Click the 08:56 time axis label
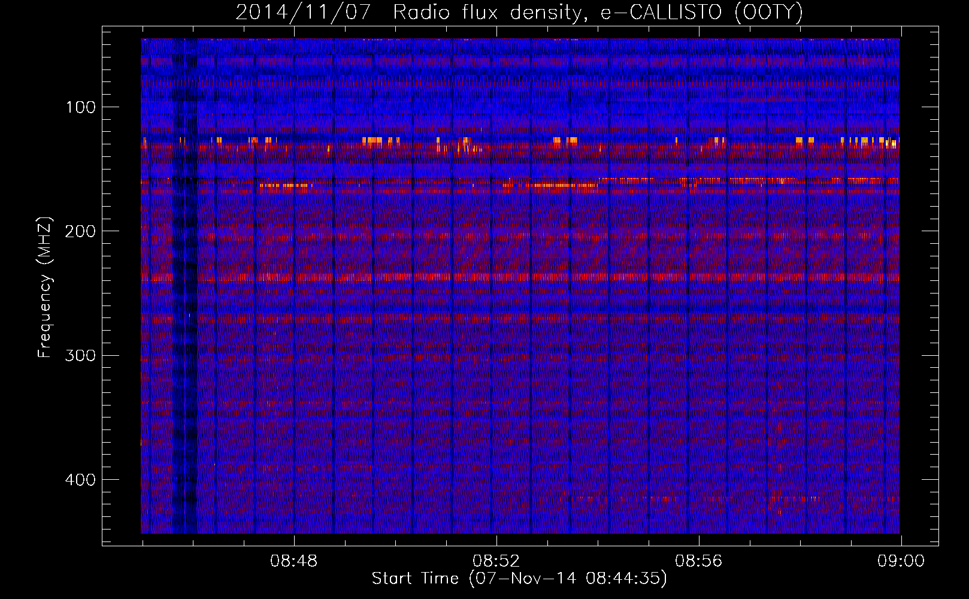This screenshot has height=599, width=969. pyautogui.click(x=698, y=561)
